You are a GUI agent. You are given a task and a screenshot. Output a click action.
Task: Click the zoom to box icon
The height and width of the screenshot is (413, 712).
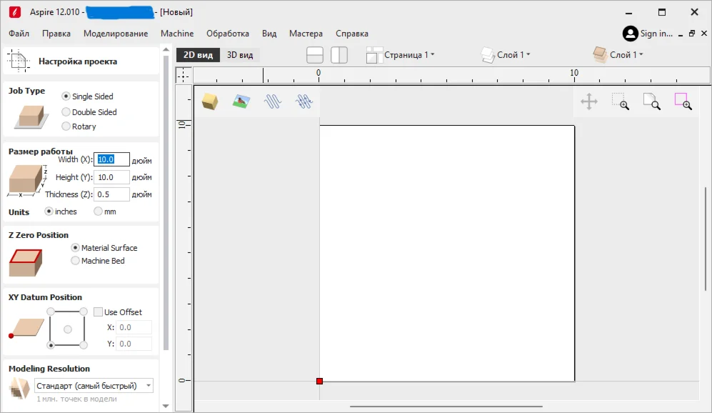pos(620,102)
